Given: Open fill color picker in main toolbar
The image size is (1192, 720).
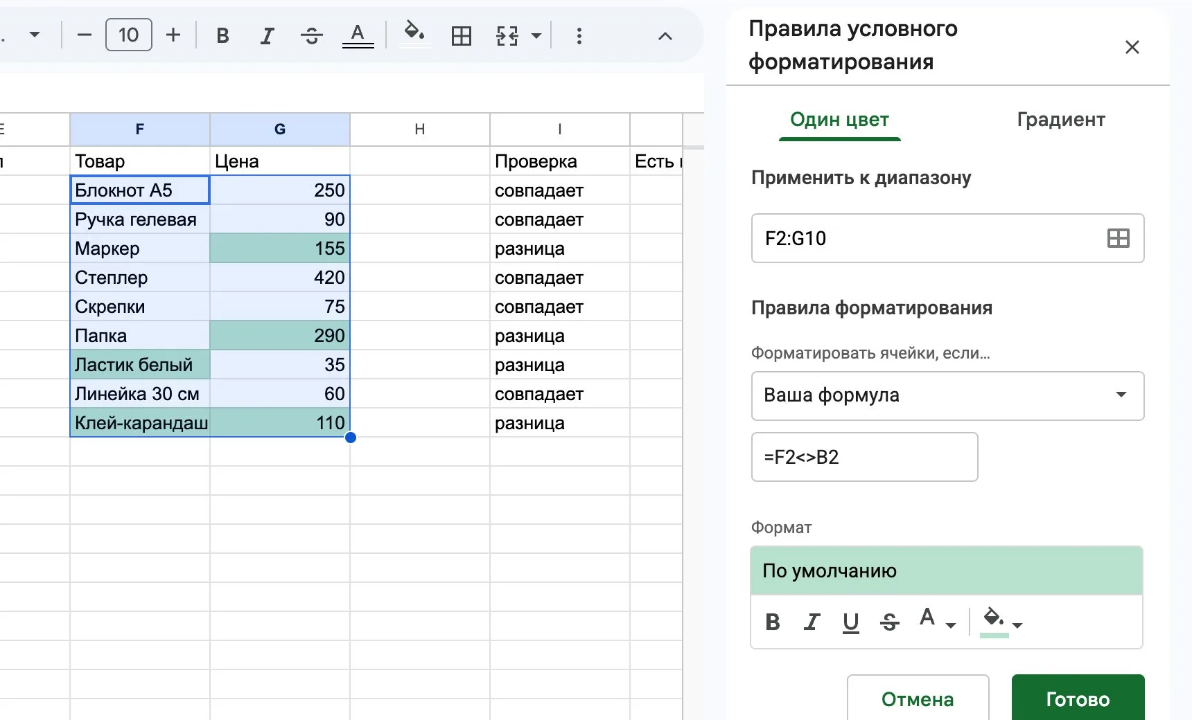Looking at the screenshot, I should click(414, 34).
